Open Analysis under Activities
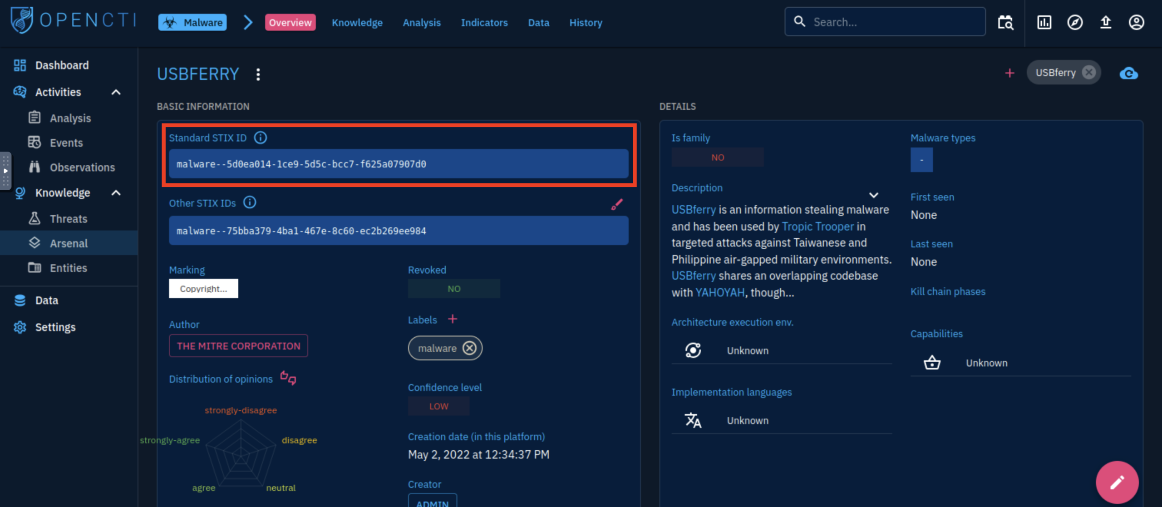 point(69,118)
